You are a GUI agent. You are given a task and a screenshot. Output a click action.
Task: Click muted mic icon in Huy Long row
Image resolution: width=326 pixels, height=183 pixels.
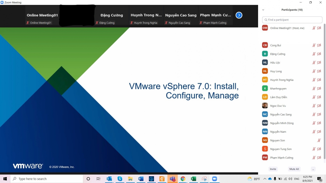[x=314, y=71]
